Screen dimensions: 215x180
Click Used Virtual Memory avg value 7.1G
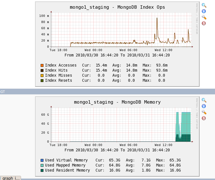click(x=146, y=160)
